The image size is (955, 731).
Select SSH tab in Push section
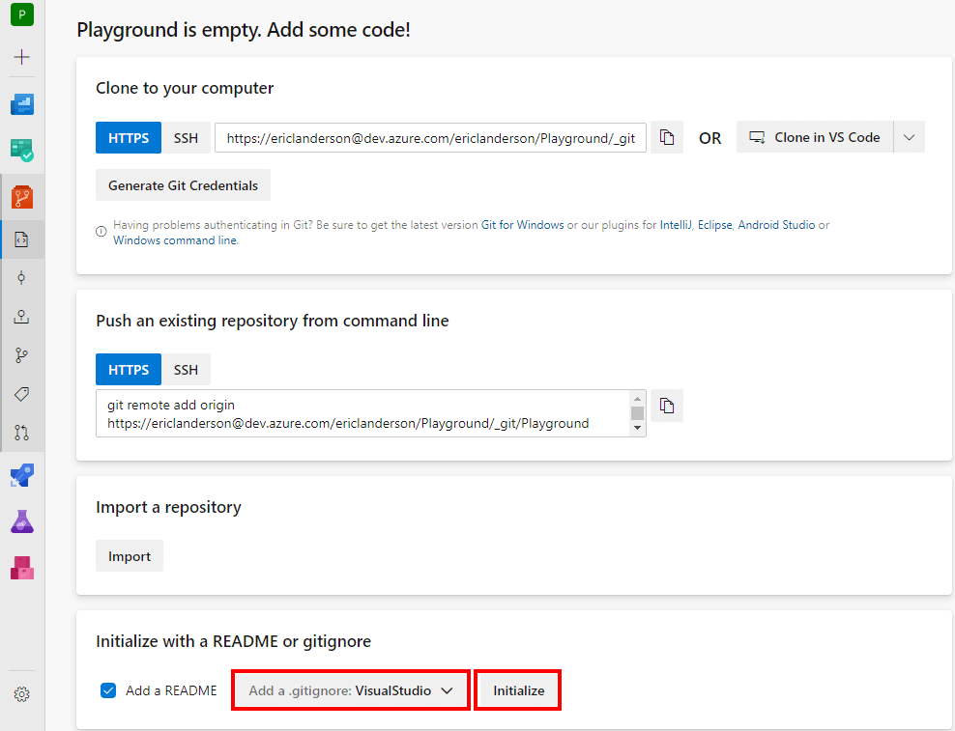click(x=186, y=370)
